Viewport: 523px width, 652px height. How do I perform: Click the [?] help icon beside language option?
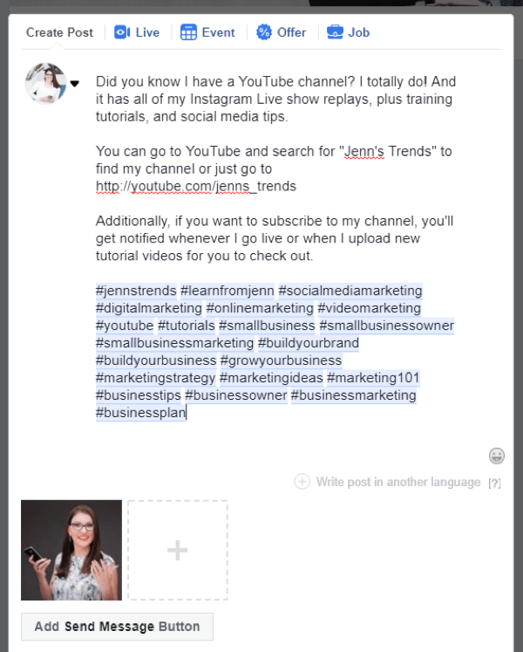(494, 484)
